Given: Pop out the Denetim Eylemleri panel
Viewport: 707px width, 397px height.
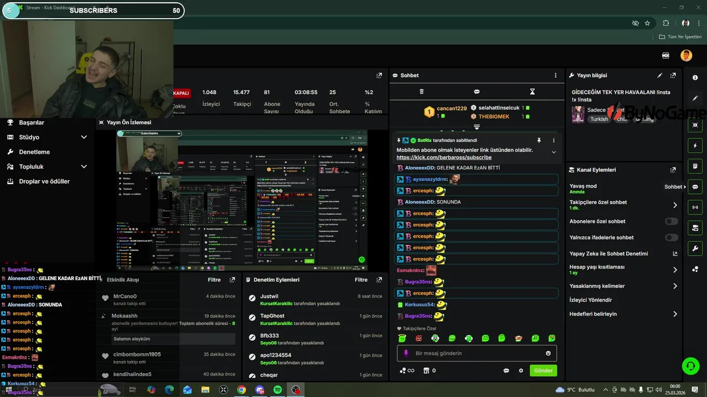Looking at the screenshot, I should point(379,280).
